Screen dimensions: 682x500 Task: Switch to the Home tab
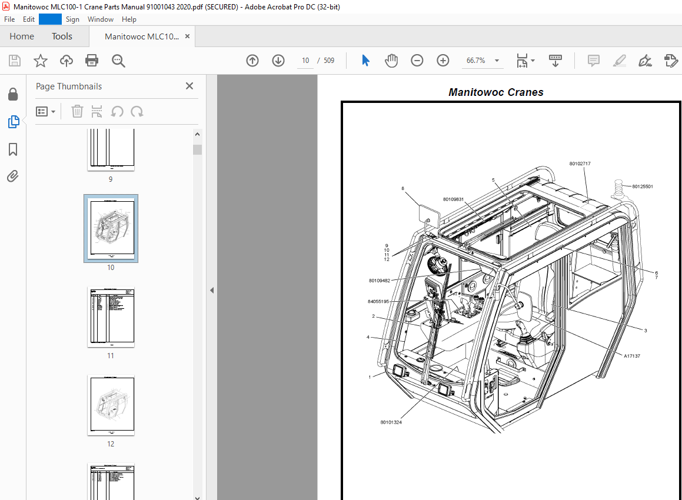[22, 36]
